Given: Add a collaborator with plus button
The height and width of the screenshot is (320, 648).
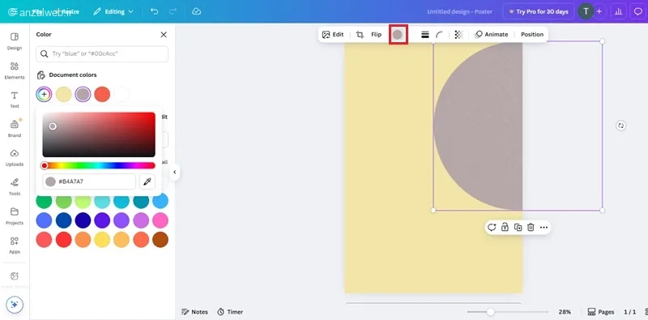Looking at the screenshot, I should pyautogui.click(x=599, y=11).
